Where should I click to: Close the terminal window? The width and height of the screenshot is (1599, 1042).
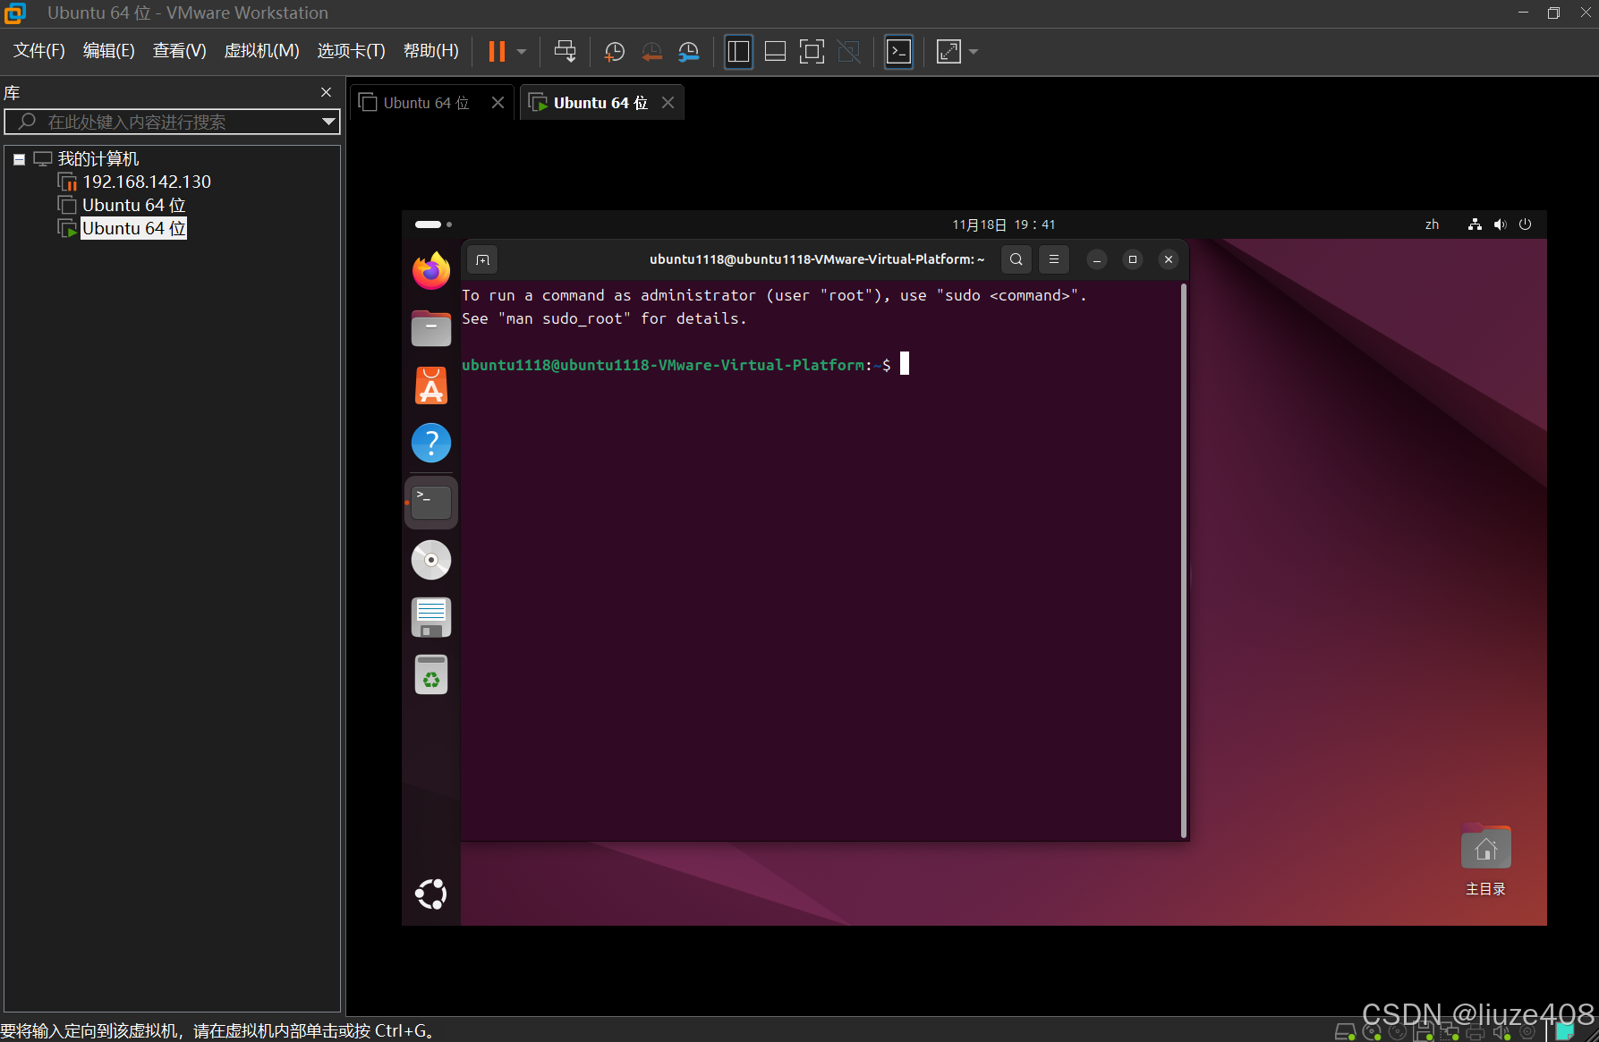coord(1168,259)
